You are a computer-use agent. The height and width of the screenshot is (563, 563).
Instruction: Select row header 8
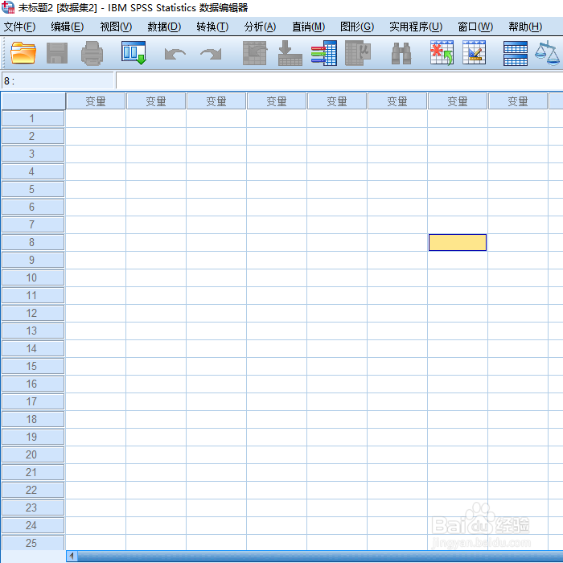coord(33,242)
